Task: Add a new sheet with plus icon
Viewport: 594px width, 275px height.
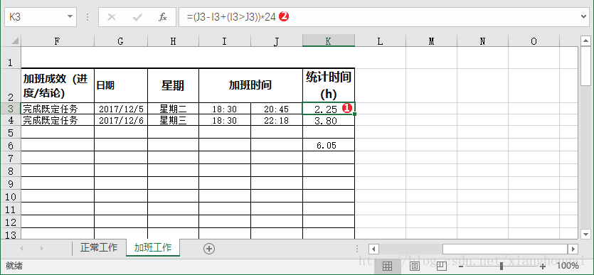Action: [x=209, y=249]
